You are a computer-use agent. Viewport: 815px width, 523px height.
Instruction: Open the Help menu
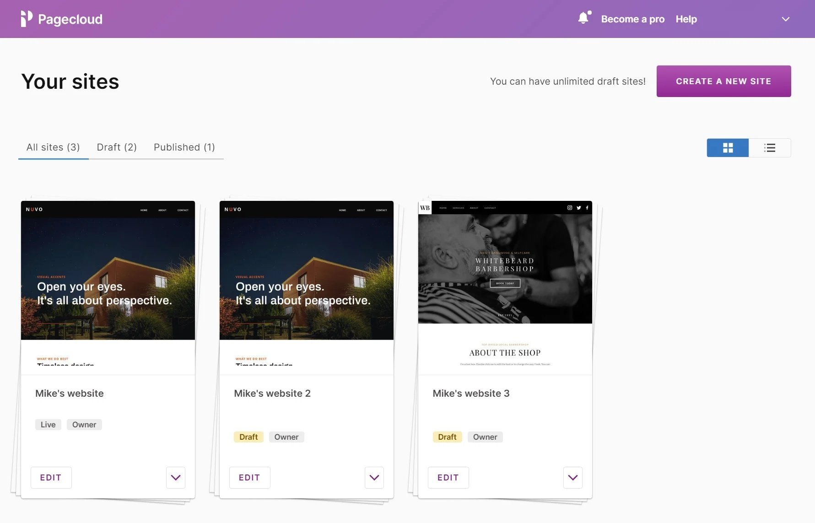click(686, 19)
